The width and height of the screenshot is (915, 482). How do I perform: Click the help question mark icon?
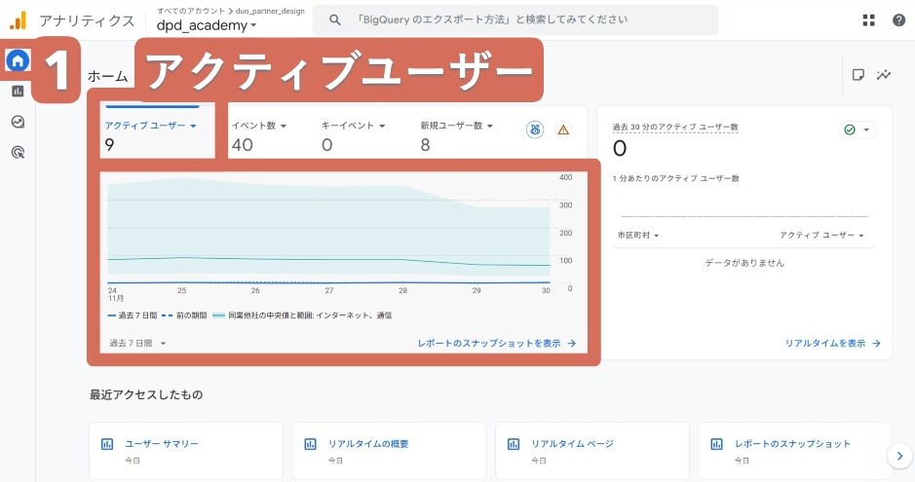tap(898, 20)
